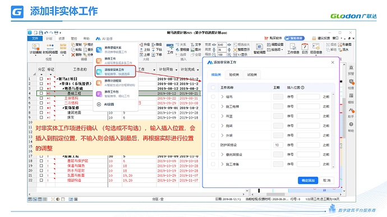This screenshot has width=387, height=217.
Task: Expand the 吊篮 item
Action: 222,116
